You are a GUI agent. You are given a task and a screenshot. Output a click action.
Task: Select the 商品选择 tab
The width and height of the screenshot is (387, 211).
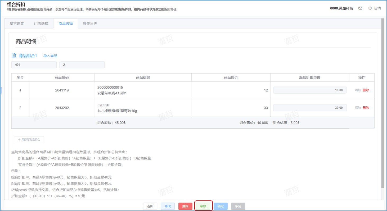point(66,24)
